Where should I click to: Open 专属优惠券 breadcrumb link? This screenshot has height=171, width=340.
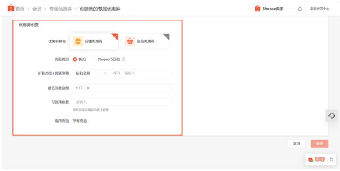click(61, 9)
